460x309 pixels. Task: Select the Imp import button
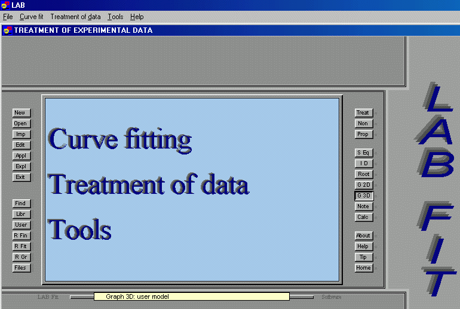22,134
